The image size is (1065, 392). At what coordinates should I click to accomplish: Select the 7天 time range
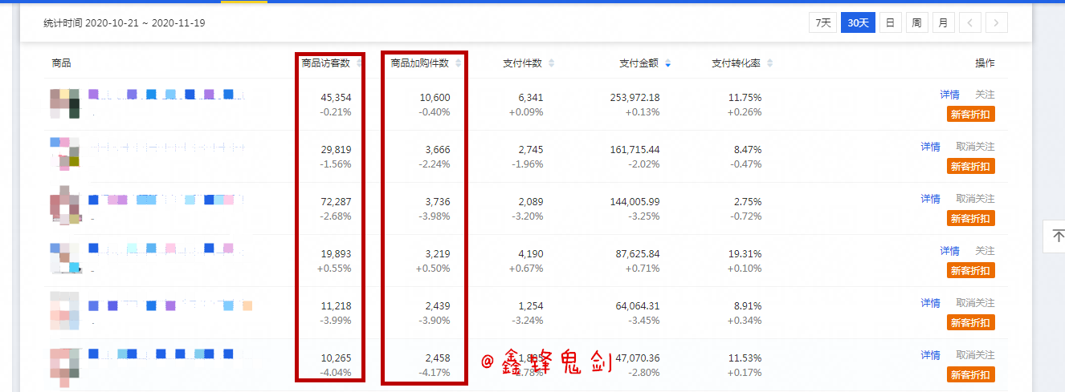point(823,22)
